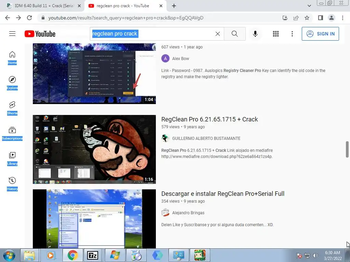Viewport: 350px width, 262px height.
Task: Open Action Center flag tray icon
Action: point(299,256)
